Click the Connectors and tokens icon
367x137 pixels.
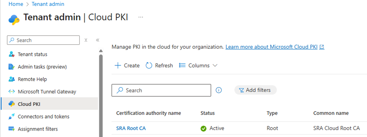click(11, 117)
